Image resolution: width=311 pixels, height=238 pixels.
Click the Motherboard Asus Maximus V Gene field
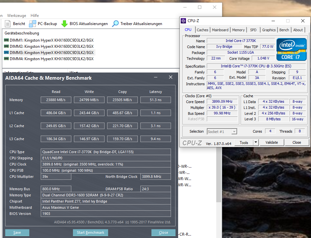(x=106, y=207)
